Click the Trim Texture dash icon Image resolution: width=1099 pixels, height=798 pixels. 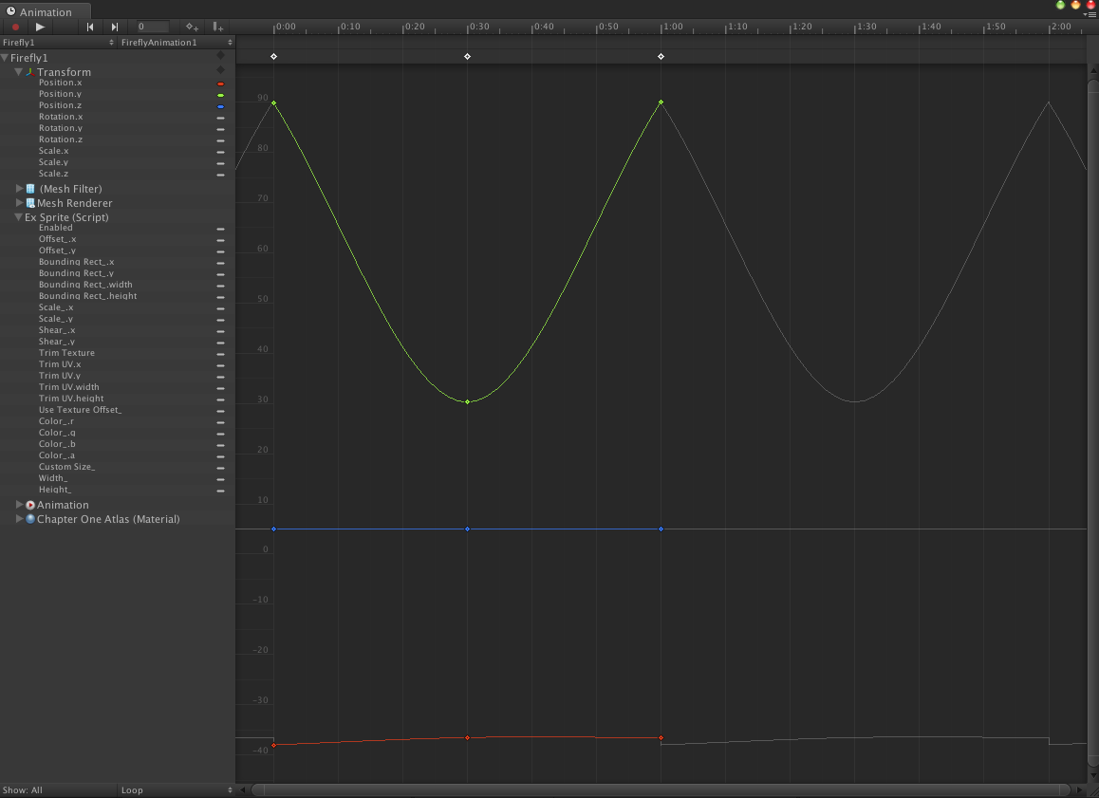coord(220,355)
